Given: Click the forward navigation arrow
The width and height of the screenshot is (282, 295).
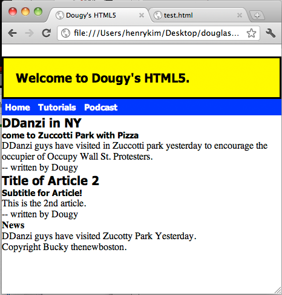Looking at the screenshot, I should (x=29, y=33).
